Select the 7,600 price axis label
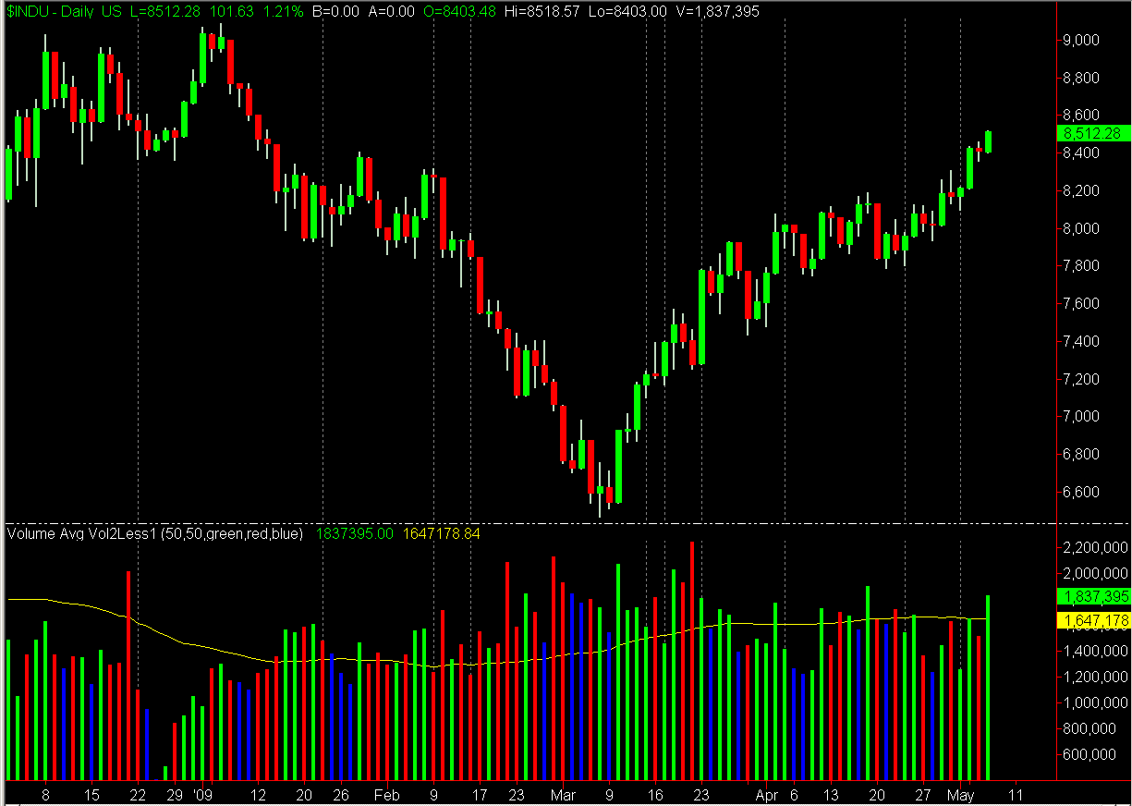The height and width of the screenshot is (806, 1132). tap(1079, 303)
